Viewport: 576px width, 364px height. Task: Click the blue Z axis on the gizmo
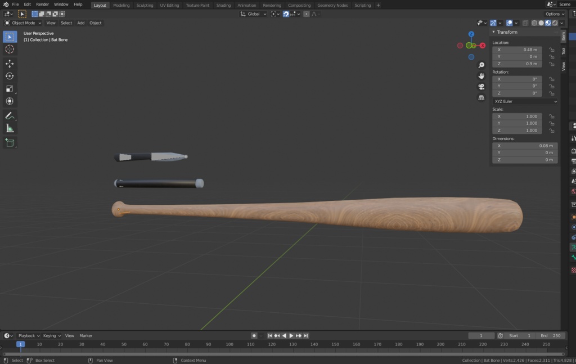(471, 34)
